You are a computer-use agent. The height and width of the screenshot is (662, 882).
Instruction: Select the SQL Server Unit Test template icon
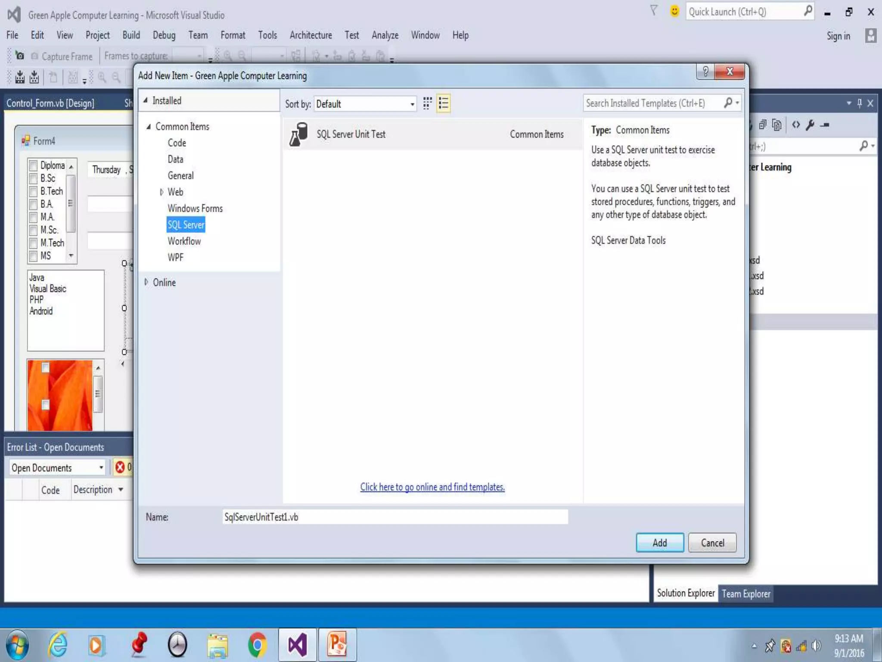(298, 134)
